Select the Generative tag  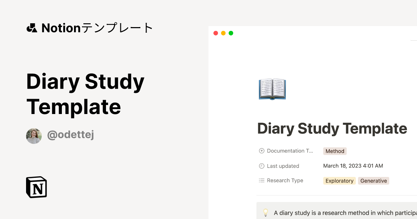374,181
